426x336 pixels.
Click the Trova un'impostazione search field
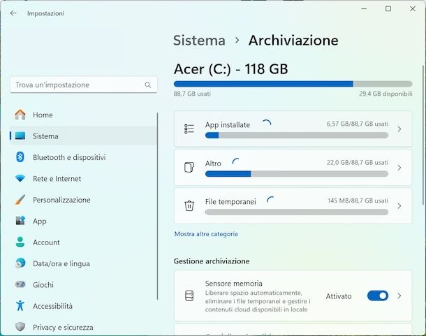[x=77, y=85]
